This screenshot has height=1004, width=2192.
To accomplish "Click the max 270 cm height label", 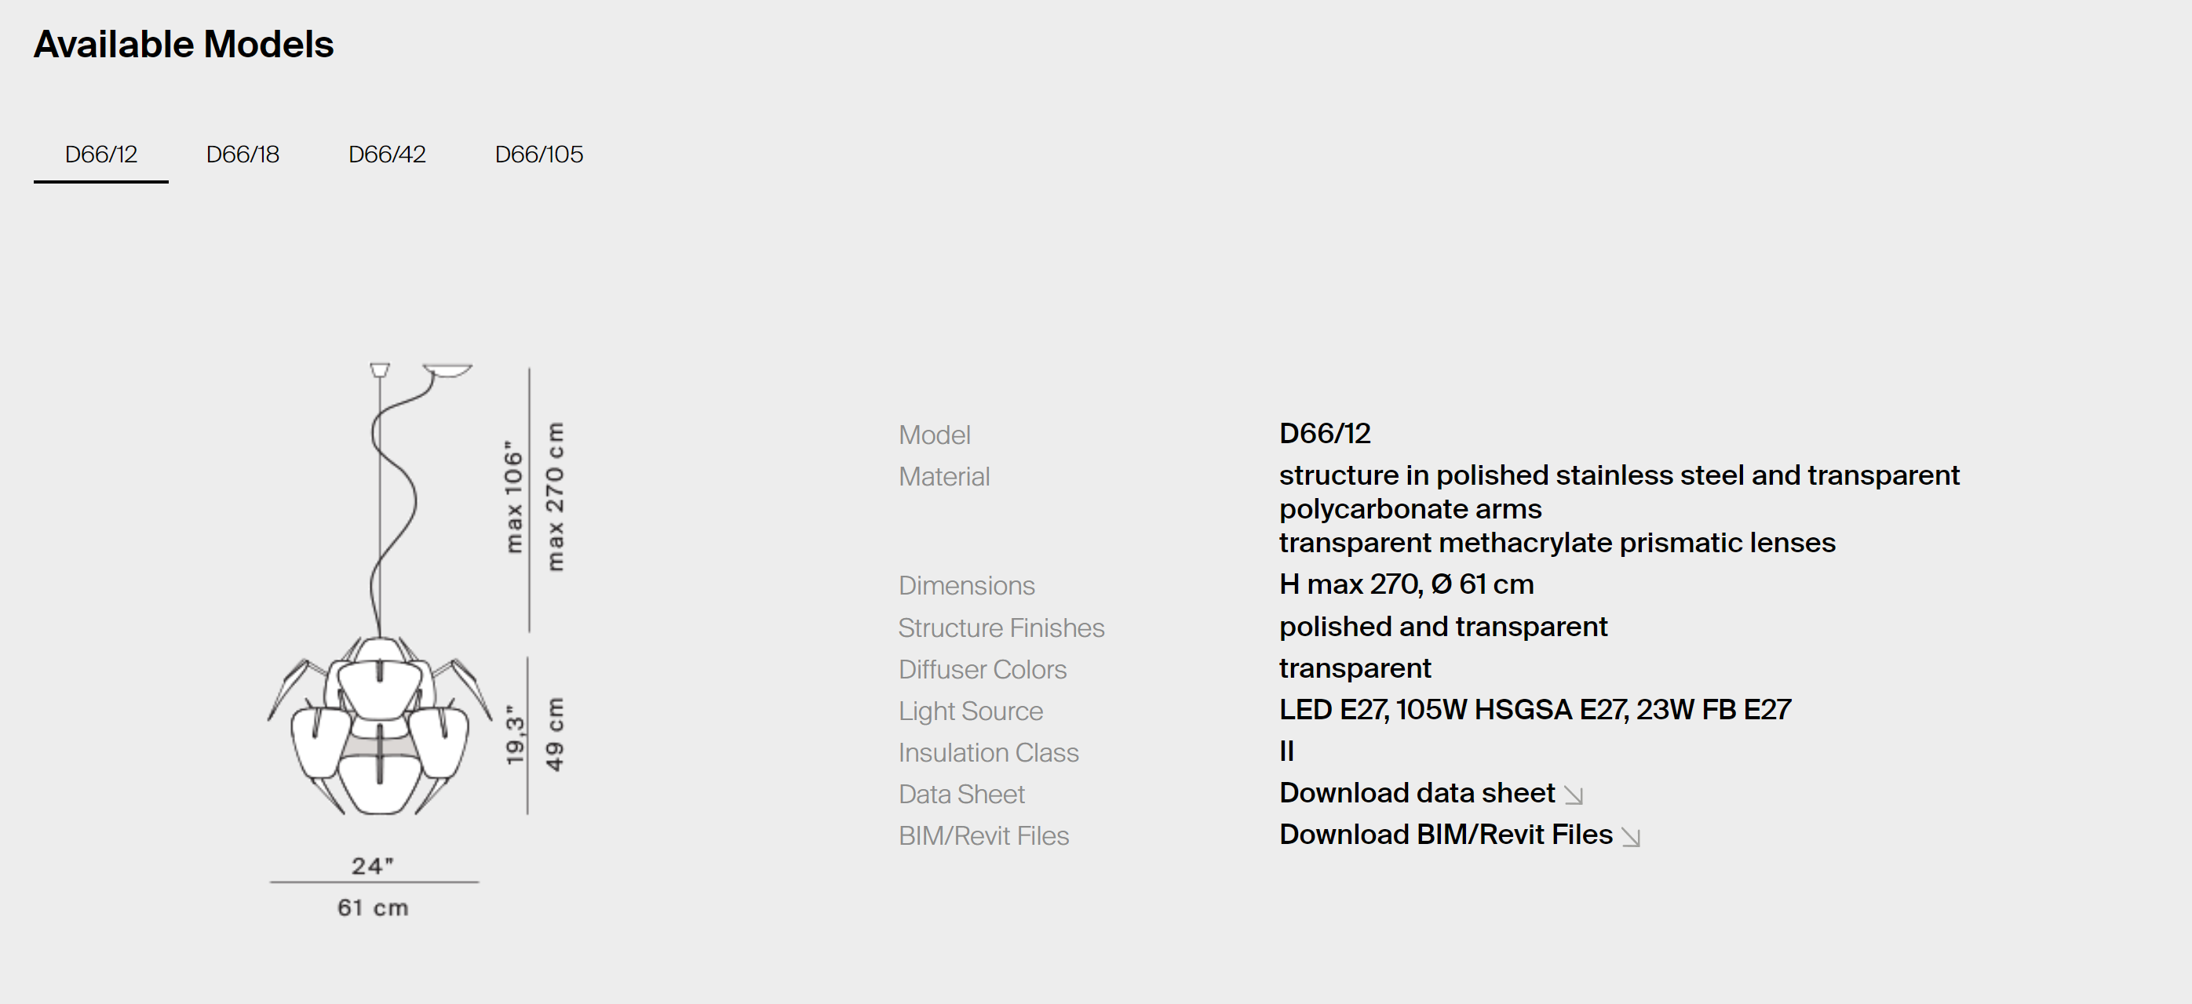I will [555, 497].
